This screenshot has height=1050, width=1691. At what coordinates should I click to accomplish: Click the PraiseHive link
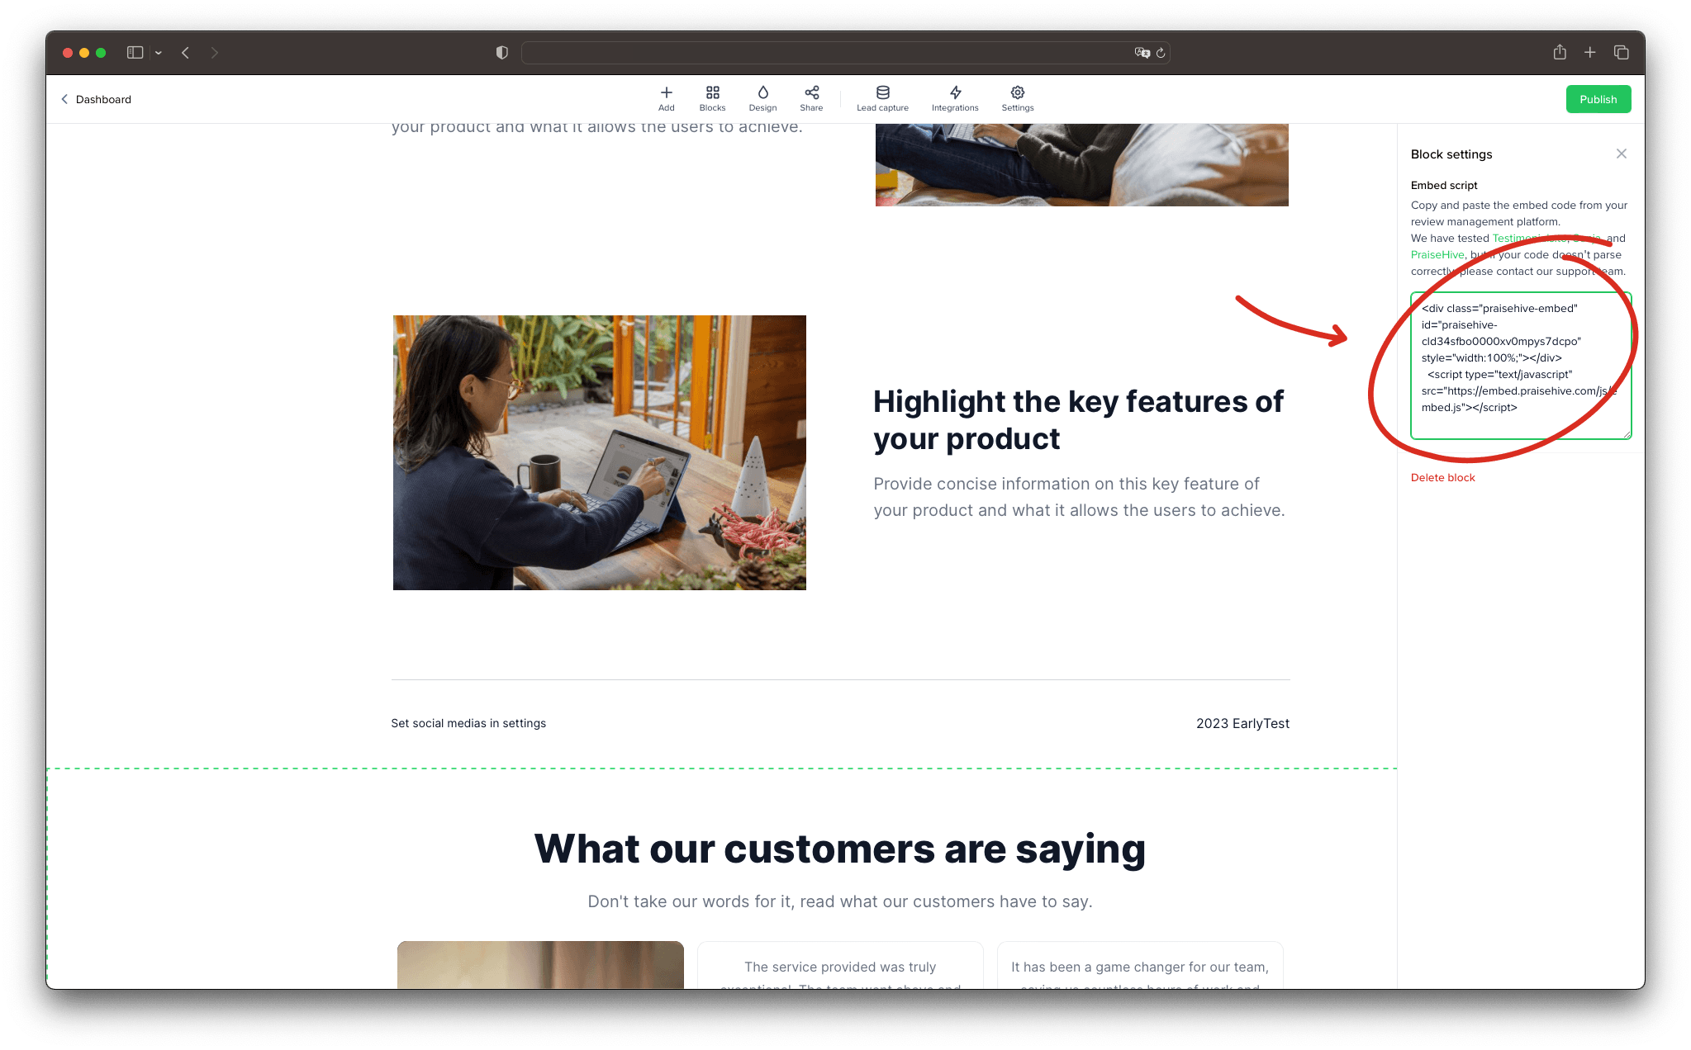1437,254
